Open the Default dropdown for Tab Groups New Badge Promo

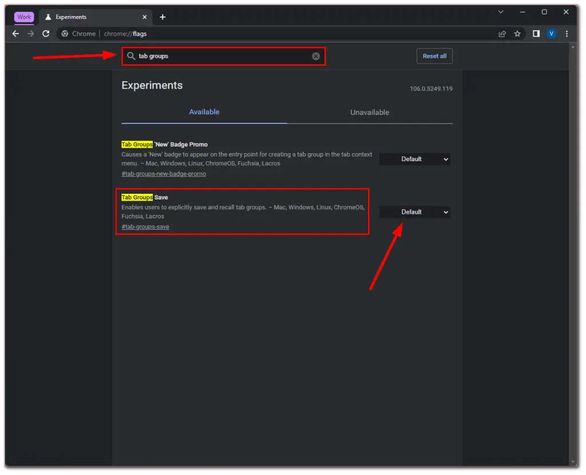click(x=414, y=159)
